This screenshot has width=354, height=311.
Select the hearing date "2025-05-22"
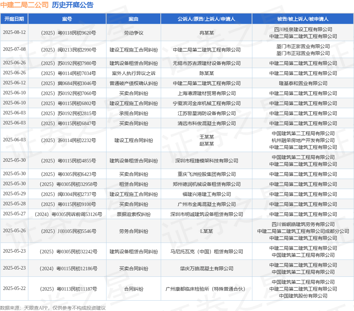(14, 289)
